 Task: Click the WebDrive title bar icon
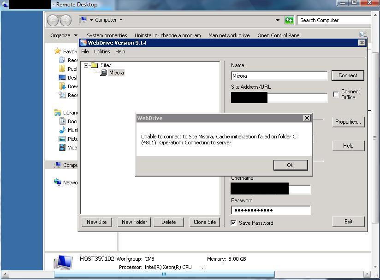click(83, 43)
